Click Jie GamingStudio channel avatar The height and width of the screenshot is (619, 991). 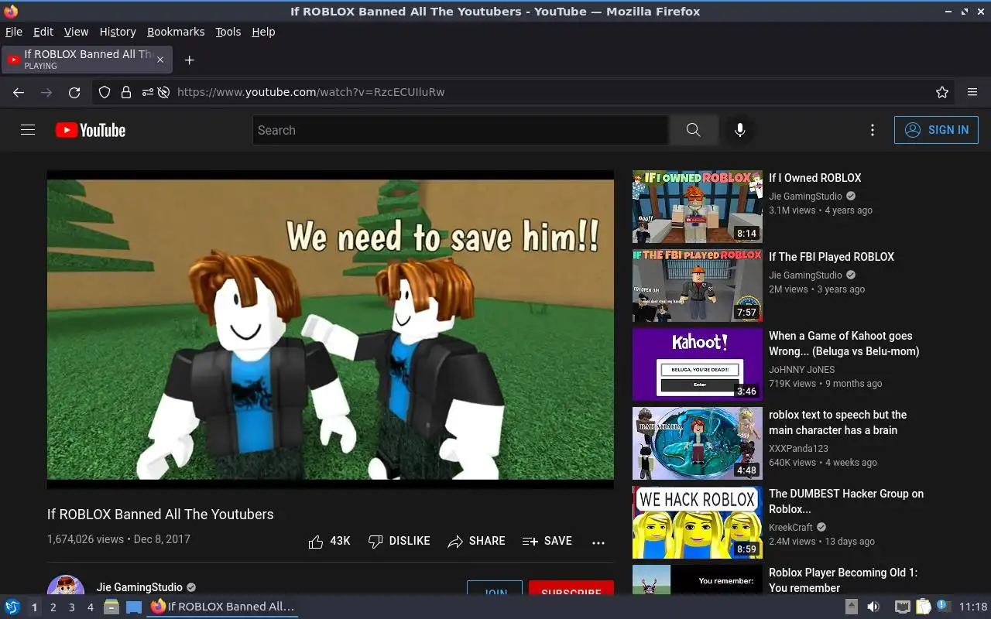pos(66,585)
